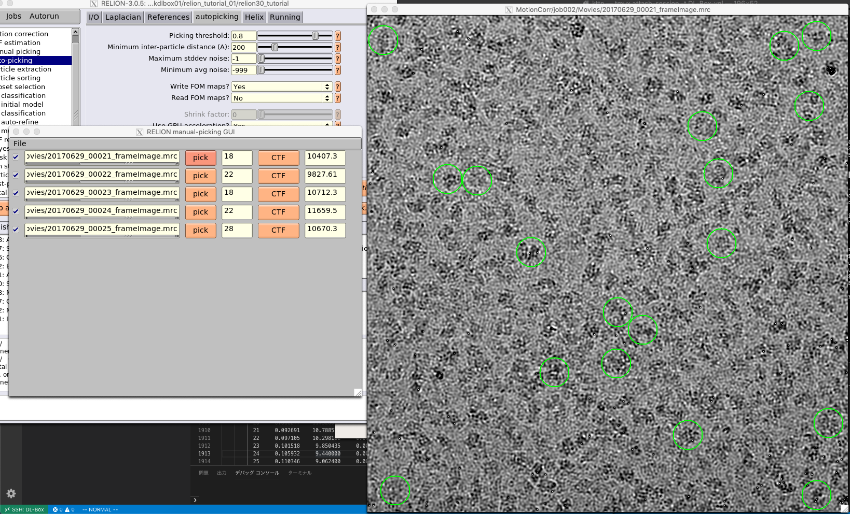Switch to the Laplacian tab
Screen dimensions: 850x514
[123, 17]
